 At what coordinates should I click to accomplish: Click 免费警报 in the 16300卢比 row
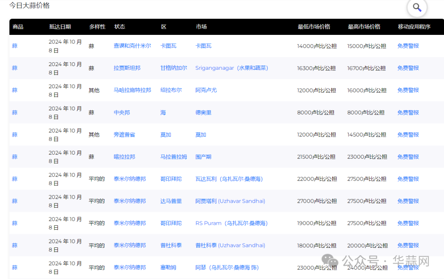408,68
